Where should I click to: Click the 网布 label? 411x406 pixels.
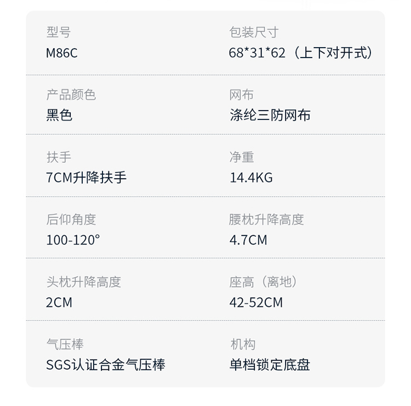(x=241, y=95)
